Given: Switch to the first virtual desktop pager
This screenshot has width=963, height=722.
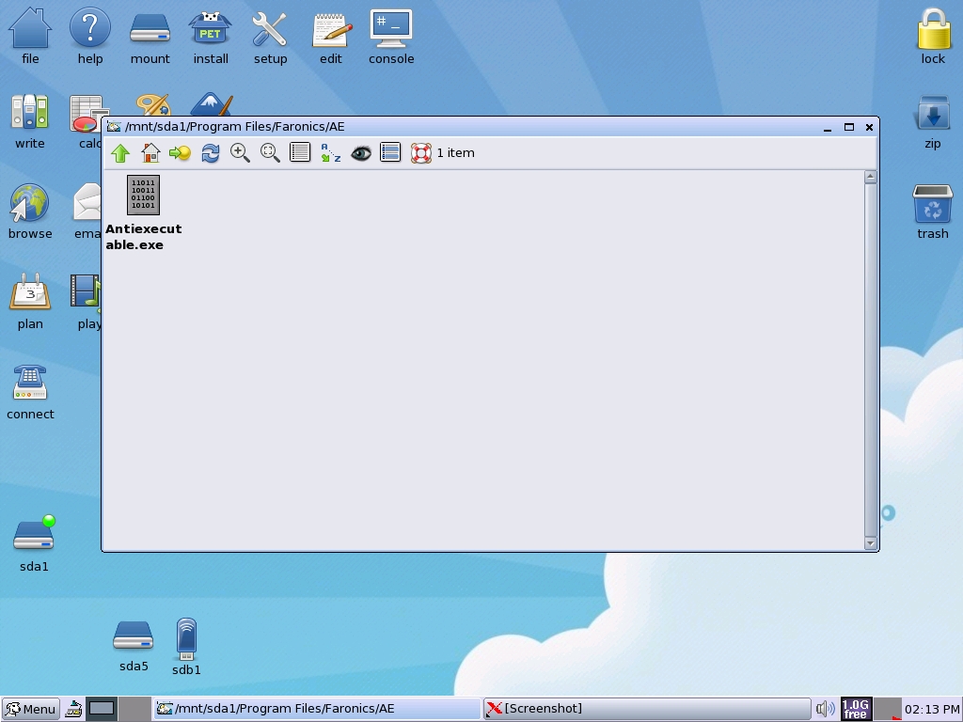Looking at the screenshot, I should point(102,709).
